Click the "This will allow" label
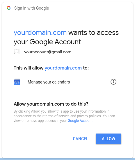This screenshot has width=135, height=160. coord(29,68)
